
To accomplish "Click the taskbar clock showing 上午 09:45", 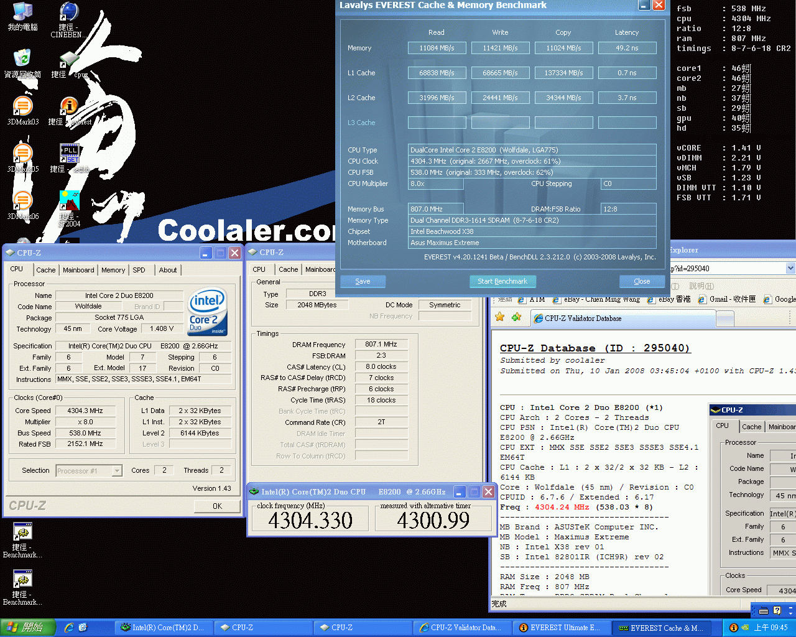I will coord(771,628).
